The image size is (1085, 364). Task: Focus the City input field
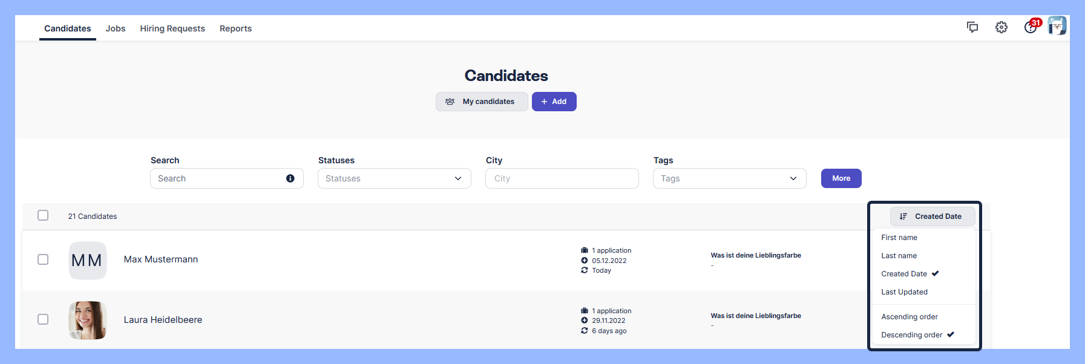point(562,178)
